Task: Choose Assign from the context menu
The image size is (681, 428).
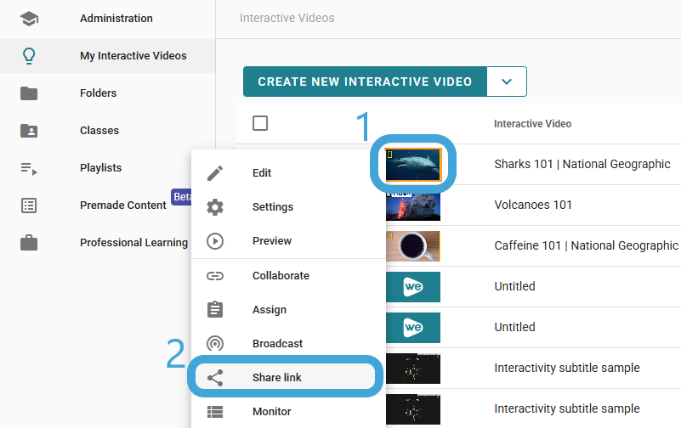Action: pyautogui.click(x=288, y=310)
